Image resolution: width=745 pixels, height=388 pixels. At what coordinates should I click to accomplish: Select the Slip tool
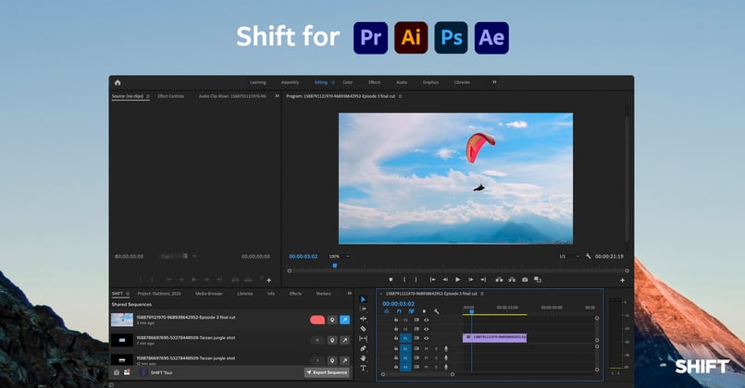(x=363, y=339)
